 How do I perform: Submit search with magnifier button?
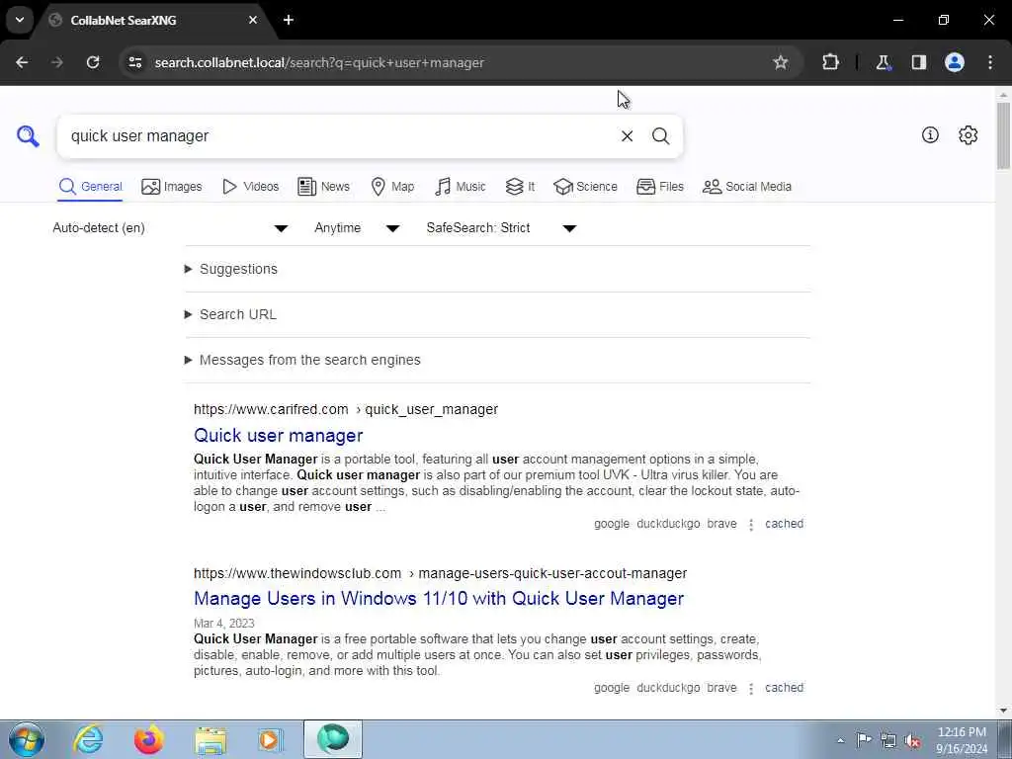660,136
